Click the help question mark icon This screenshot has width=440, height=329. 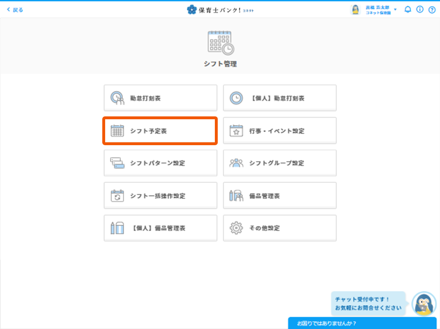tap(432, 9)
